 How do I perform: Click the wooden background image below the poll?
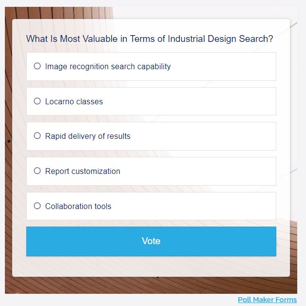click(146, 286)
